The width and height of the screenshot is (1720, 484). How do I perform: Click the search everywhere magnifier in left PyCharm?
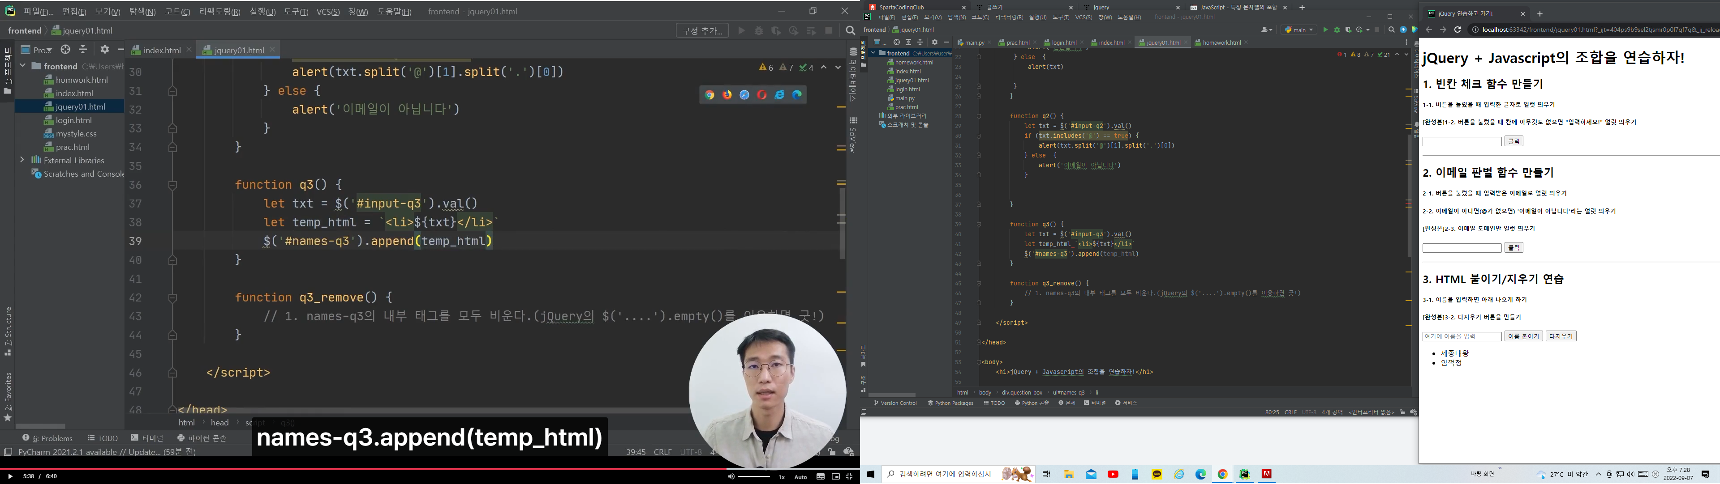850,31
